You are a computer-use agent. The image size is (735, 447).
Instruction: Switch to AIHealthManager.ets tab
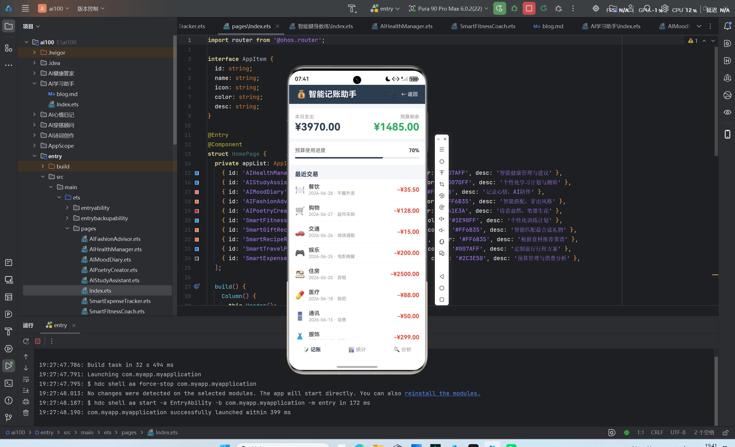(x=402, y=26)
